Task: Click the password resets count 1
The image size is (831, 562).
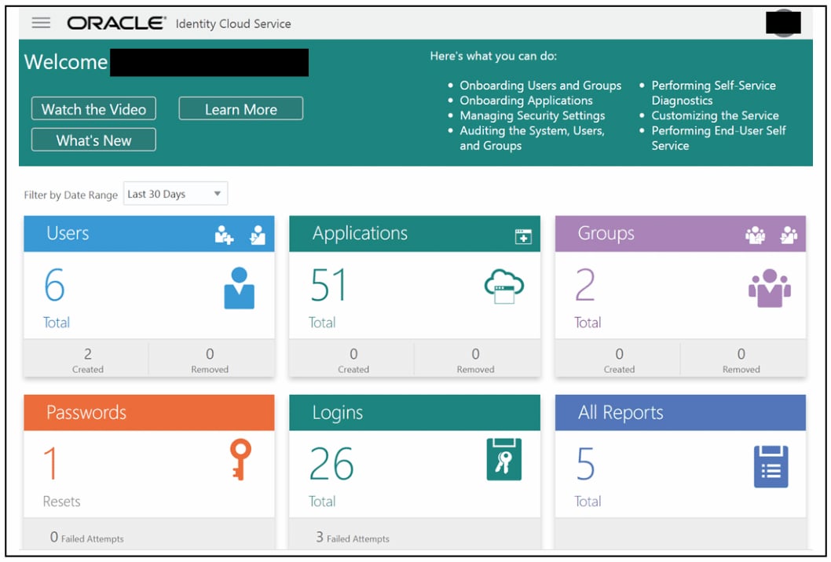Action: [x=50, y=463]
